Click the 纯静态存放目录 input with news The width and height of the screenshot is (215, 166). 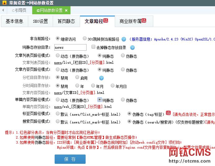(x=70, y=48)
